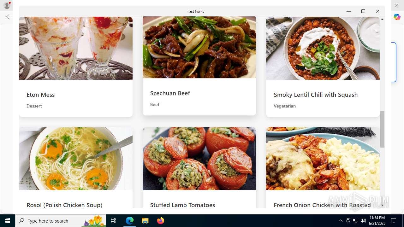Click the Smoky Lentil Chili photo

323,48
